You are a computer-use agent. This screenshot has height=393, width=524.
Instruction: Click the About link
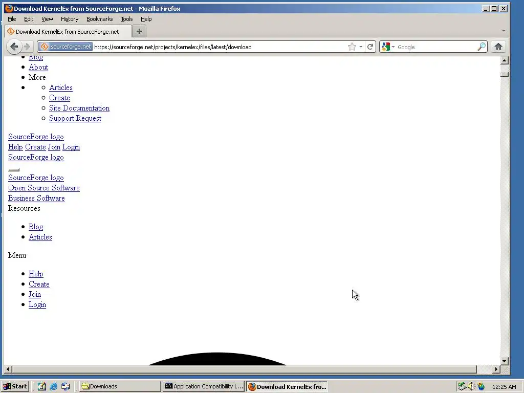point(38,67)
